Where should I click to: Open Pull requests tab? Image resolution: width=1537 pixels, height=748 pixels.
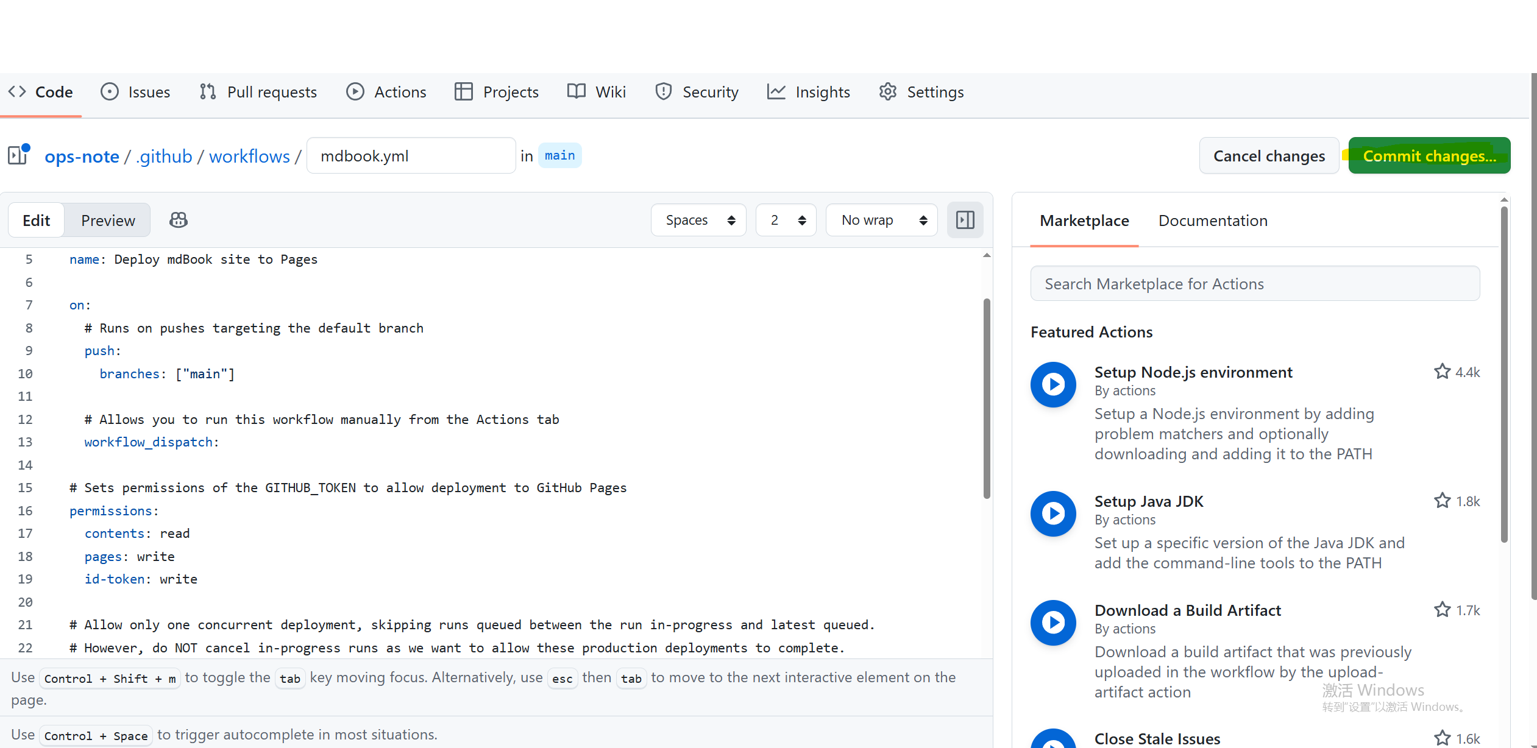pos(258,92)
